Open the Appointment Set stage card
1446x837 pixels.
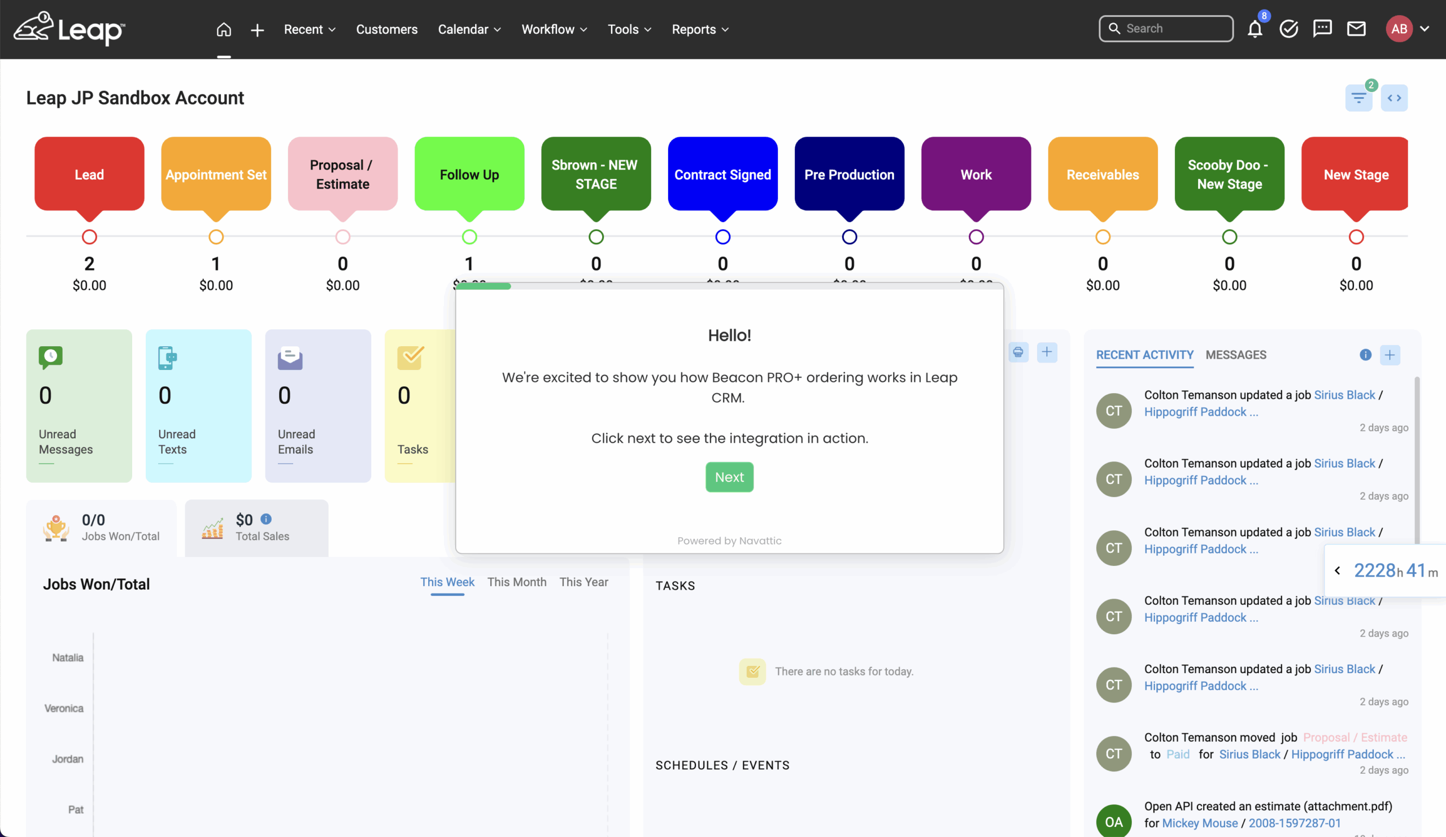216,175
